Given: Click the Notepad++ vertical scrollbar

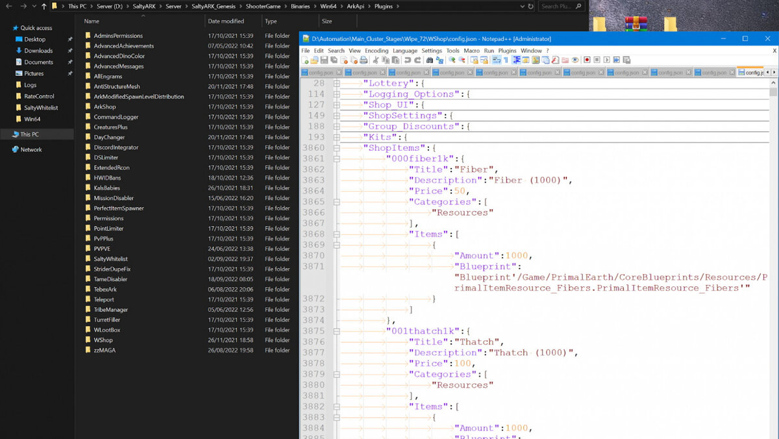Looking at the screenshot, I should pyautogui.click(x=773, y=260).
